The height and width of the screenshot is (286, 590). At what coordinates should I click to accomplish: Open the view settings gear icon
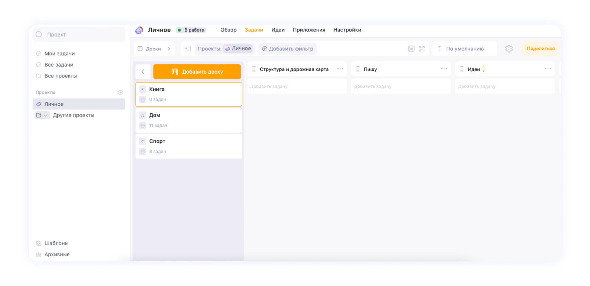pos(509,49)
